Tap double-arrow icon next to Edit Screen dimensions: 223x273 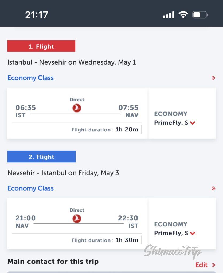(213, 265)
